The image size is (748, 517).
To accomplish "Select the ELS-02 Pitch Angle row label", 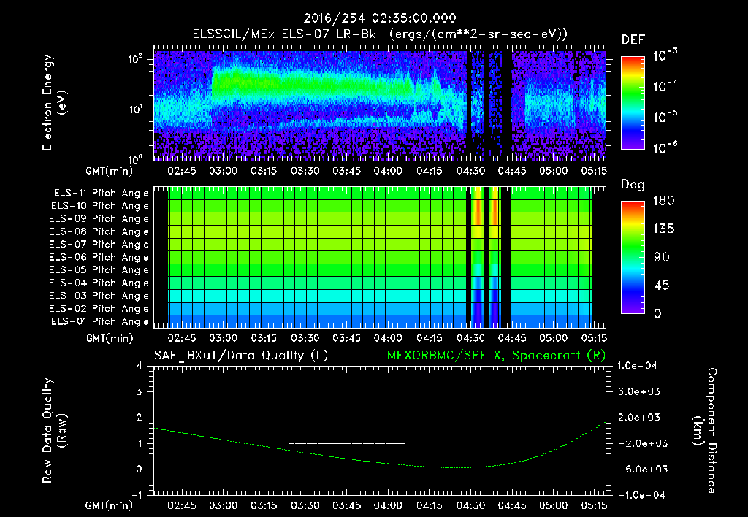I will 99,309.
